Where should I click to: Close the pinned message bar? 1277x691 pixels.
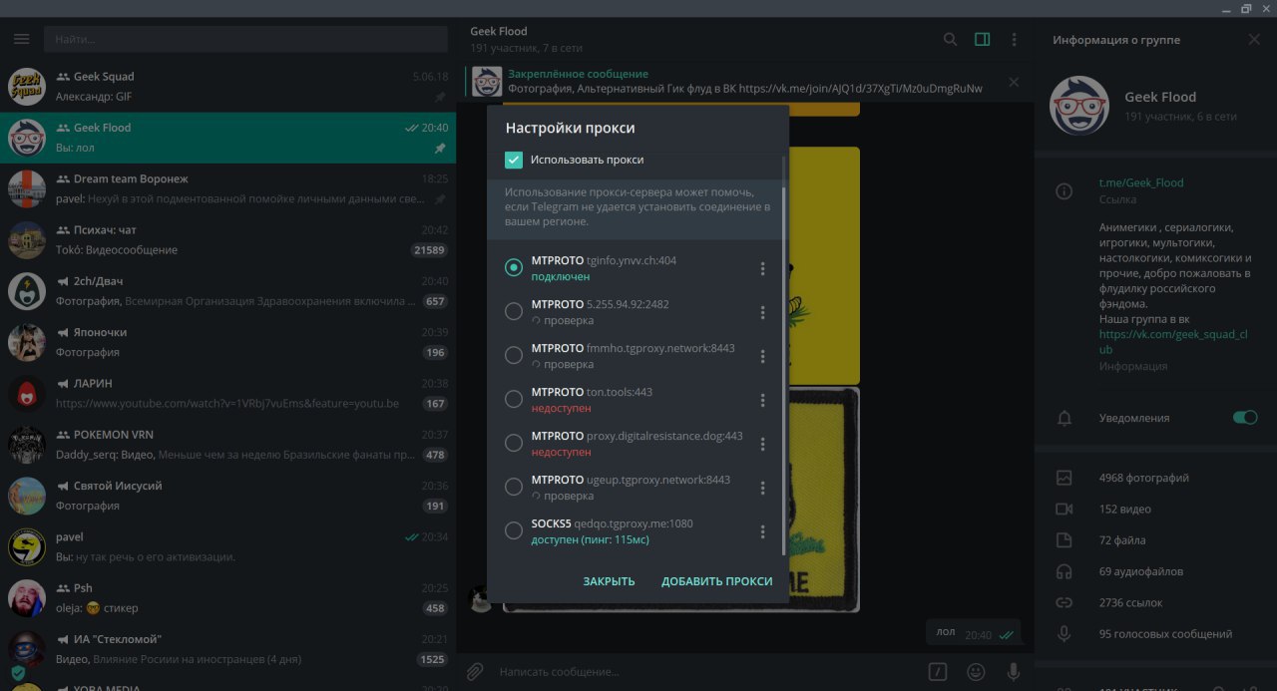coord(1014,82)
